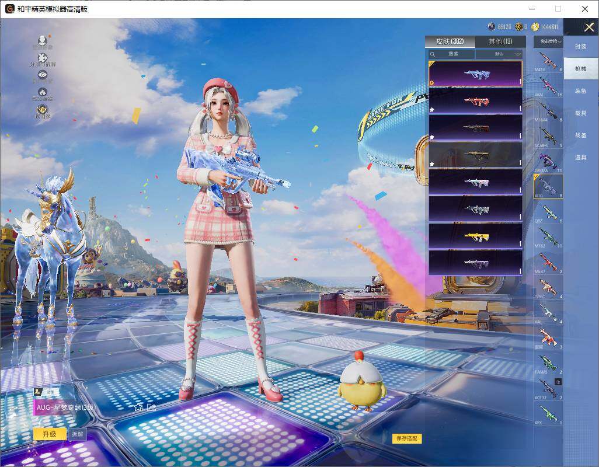Open the decompose/puzzle-piece icon
The width and height of the screenshot is (599, 467).
tap(43, 59)
